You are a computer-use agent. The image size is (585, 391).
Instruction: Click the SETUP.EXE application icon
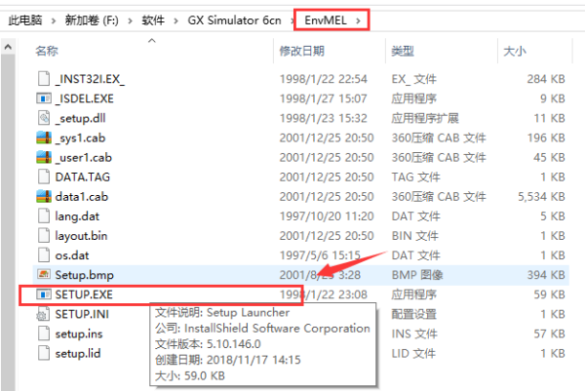[x=44, y=294]
